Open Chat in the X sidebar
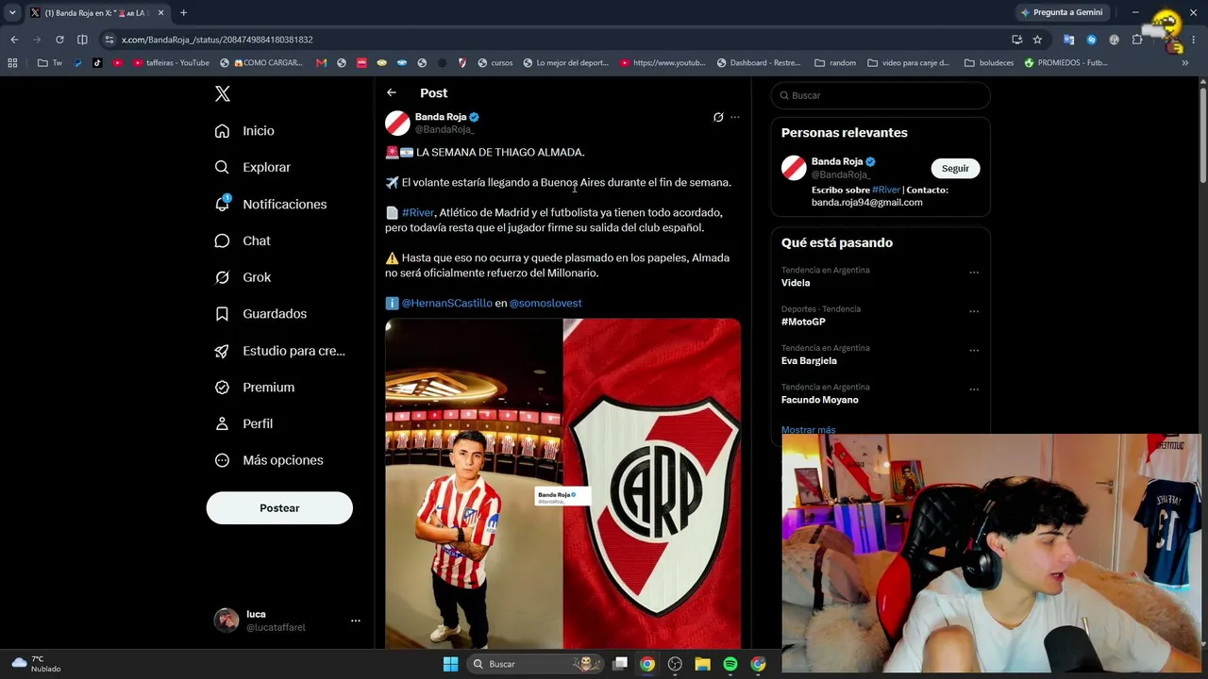The image size is (1208, 679). (x=243, y=240)
